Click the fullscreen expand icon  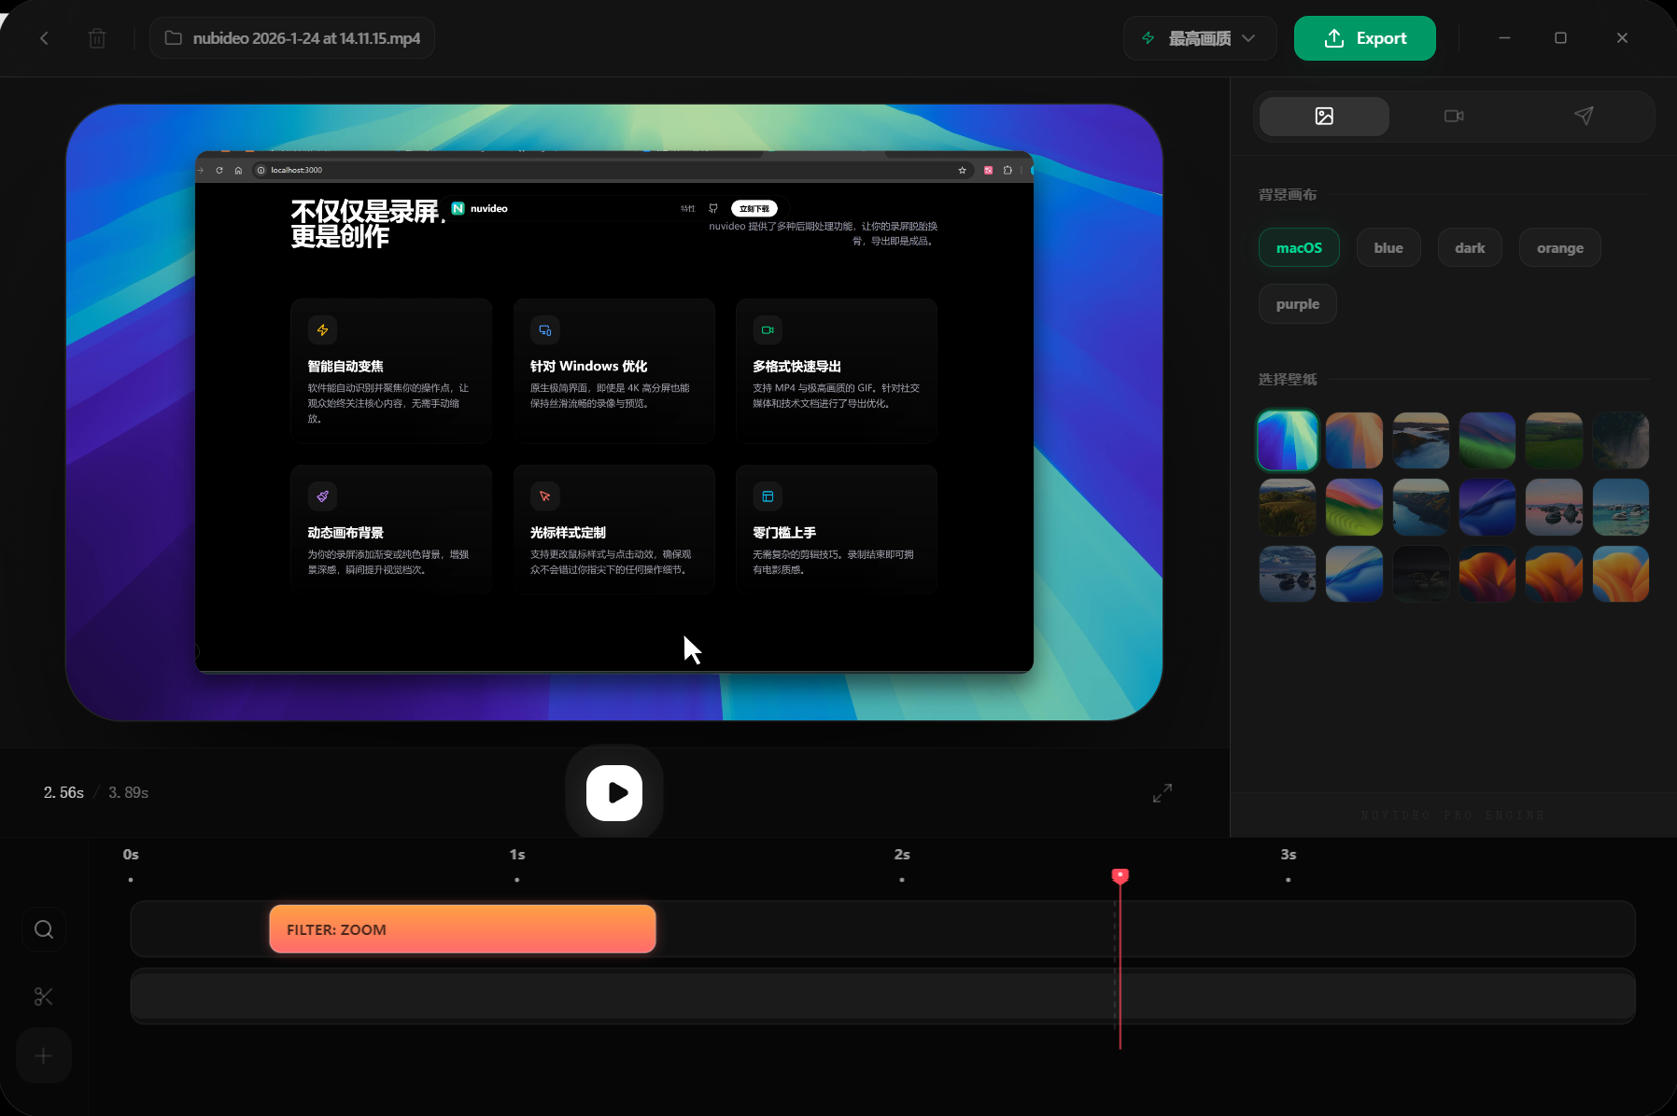click(x=1162, y=793)
